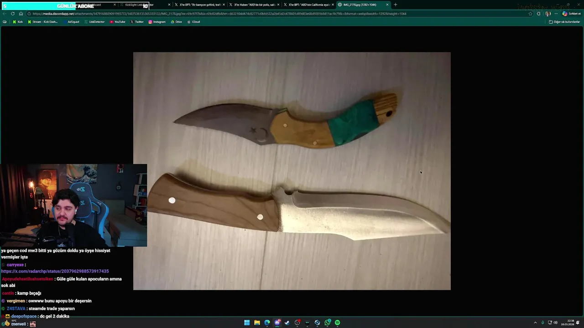Image resolution: width=584 pixels, height=328 pixels.
Task: Click Z4STAVA username in chat
Action: 16,308
